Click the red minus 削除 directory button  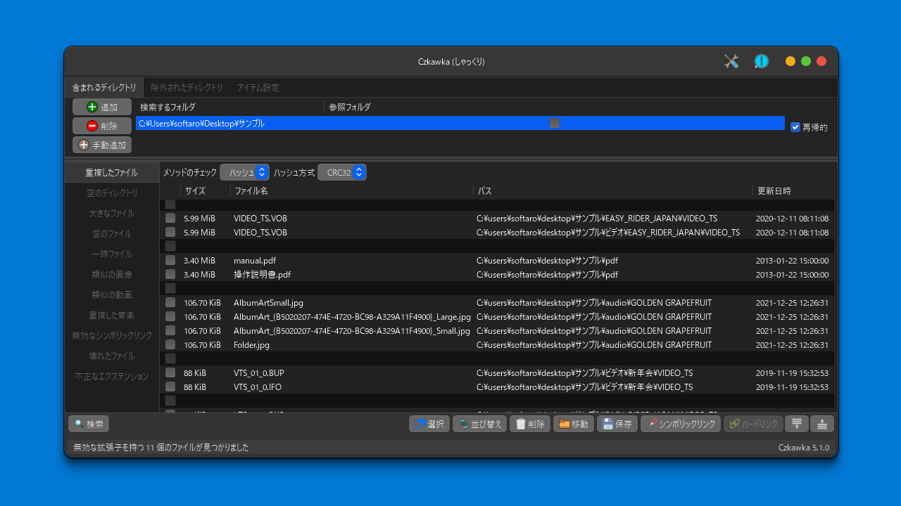[102, 126]
